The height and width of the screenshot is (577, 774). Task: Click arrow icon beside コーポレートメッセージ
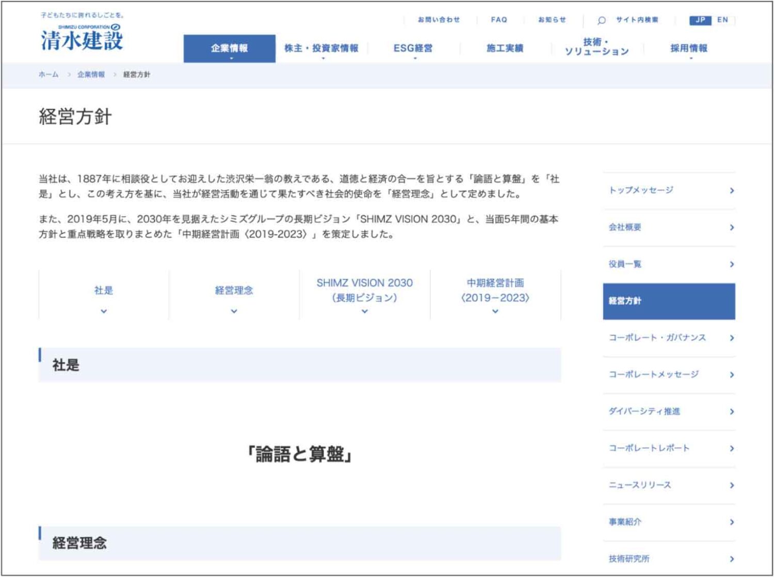(732, 375)
